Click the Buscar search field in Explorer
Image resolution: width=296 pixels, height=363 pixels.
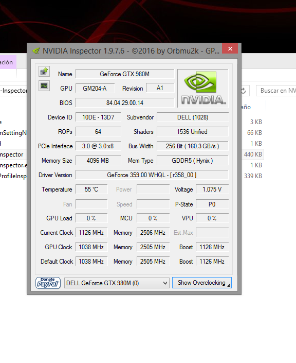[x=276, y=91]
